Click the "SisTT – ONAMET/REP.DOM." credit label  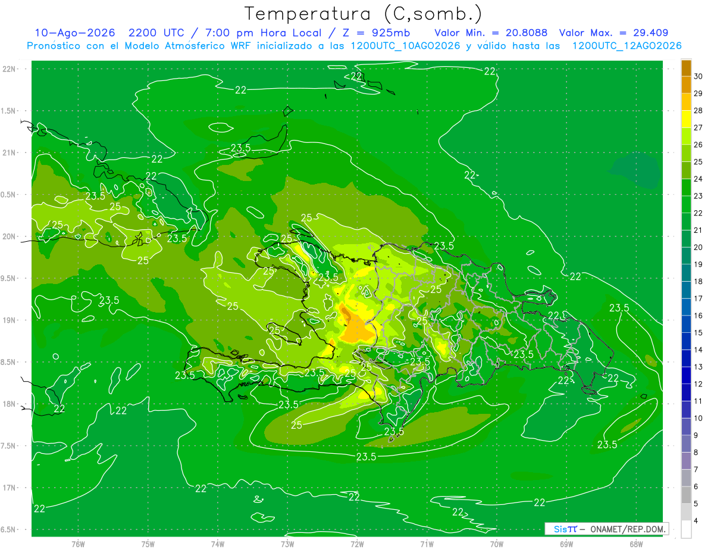click(x=606, y=529)
